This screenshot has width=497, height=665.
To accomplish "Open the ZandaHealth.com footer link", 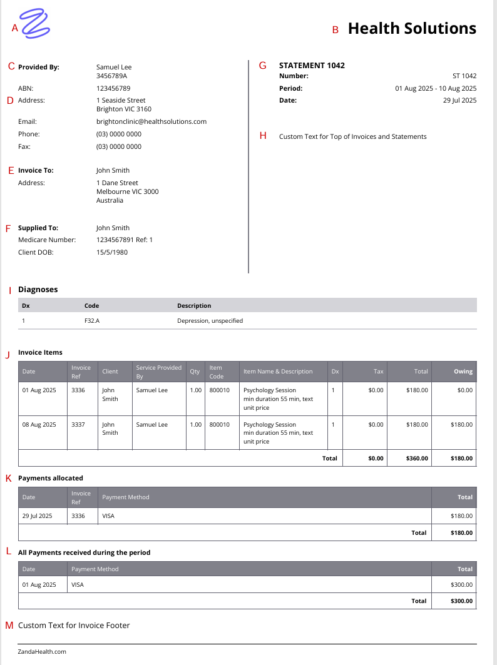I will coord(42,651).
